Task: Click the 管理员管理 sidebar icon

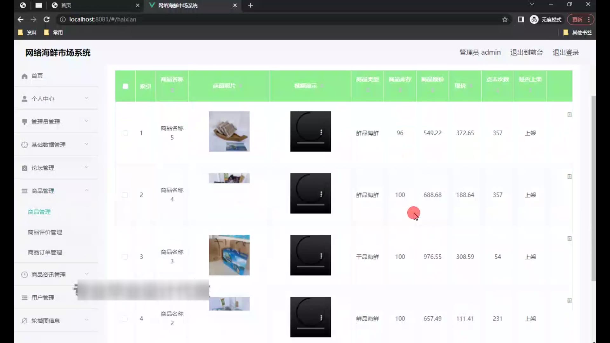Action: [24, 122]
